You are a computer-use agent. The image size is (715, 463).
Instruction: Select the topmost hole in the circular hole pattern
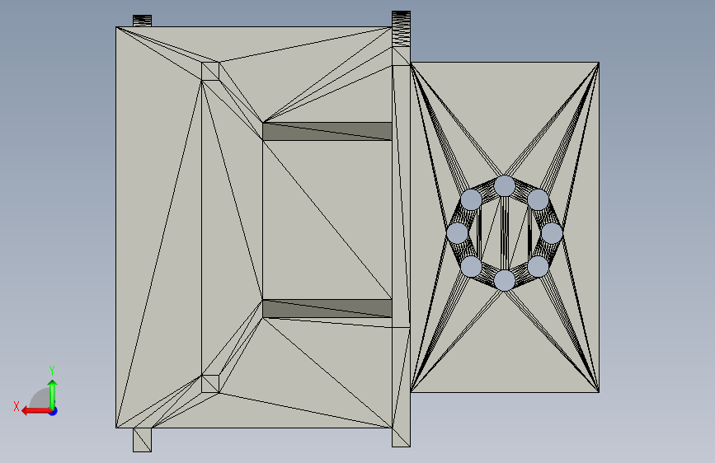505,186
